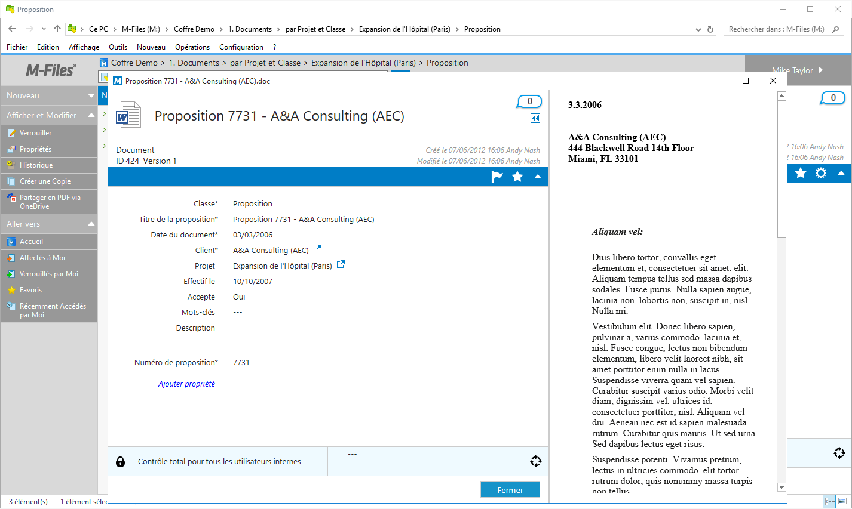Open the Opérations menu
The image size is (852, 509).
[192, 47]
